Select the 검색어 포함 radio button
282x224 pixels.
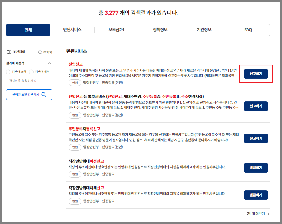pyautogui.click(x=8, y=72)
